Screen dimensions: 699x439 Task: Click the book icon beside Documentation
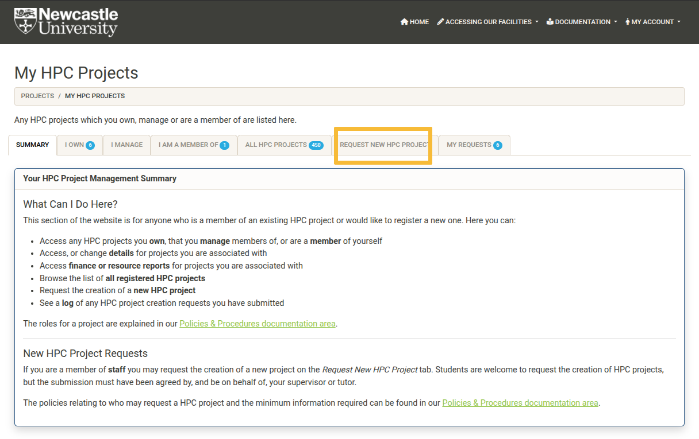550,22
